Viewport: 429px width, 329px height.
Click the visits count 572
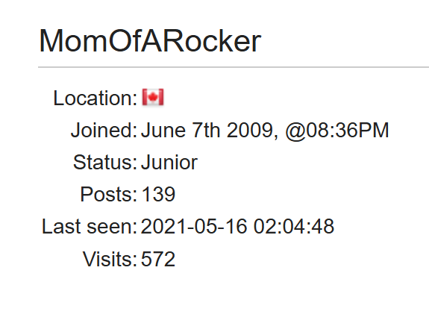(x=158, y=259)
